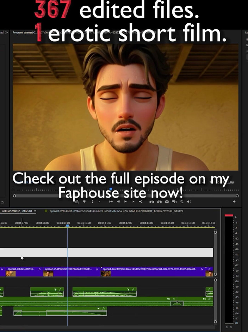248x332 pixels.
Task: Click the export icon at the far left of the transport row
Action: pos(2,202)
